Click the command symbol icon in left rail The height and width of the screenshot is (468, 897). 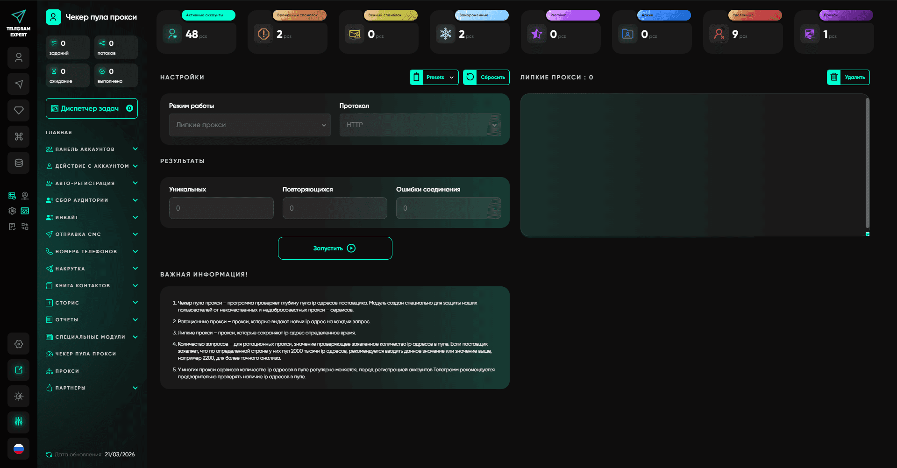point(19,137)
